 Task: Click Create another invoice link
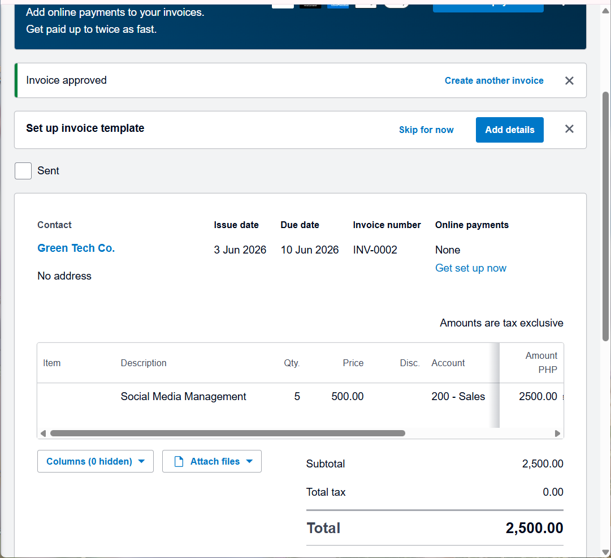tap(493, 81)
